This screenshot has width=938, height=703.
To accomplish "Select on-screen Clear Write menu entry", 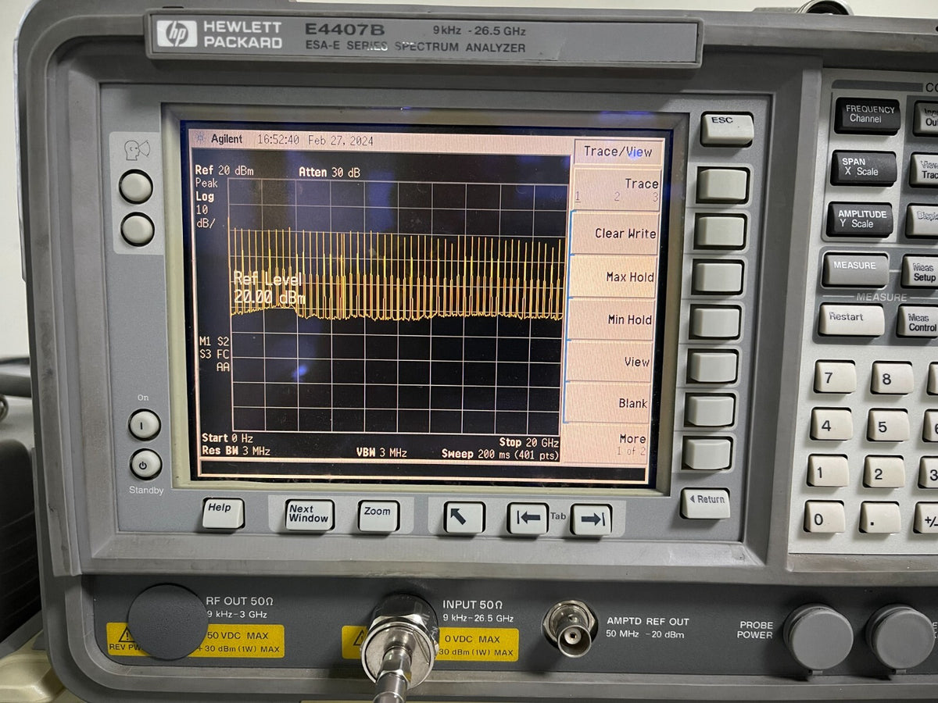I will (615, 234).
